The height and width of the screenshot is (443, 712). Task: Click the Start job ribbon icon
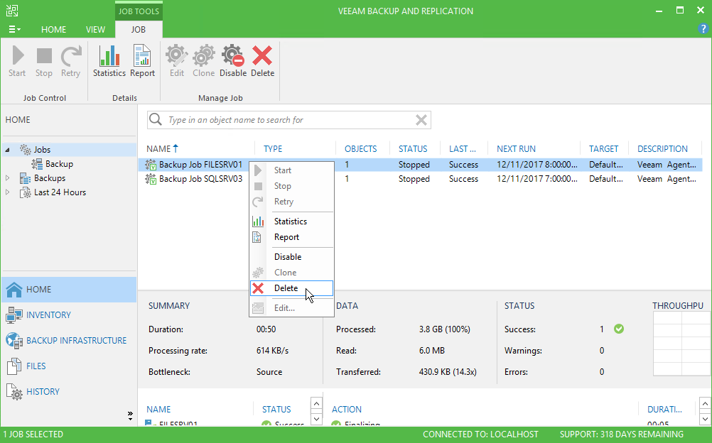coord(17,61)
